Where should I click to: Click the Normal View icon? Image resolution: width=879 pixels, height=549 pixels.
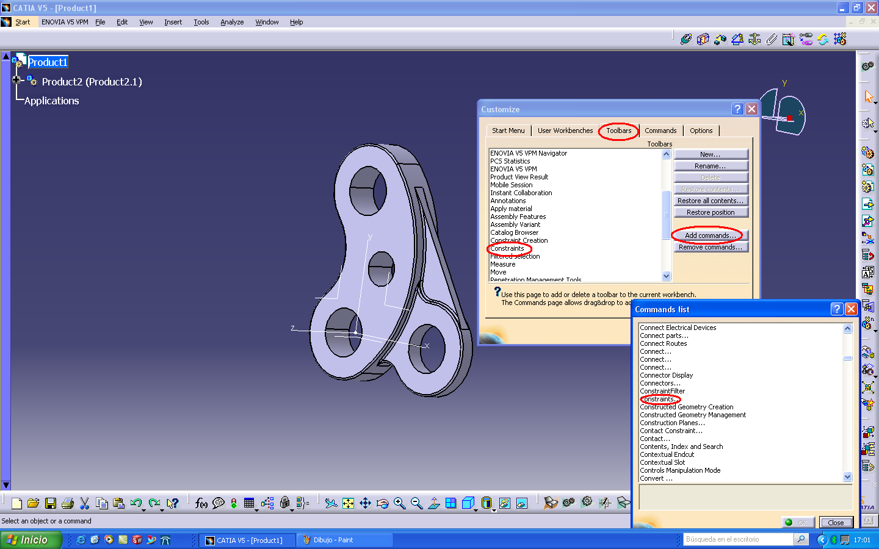[434, 503]
